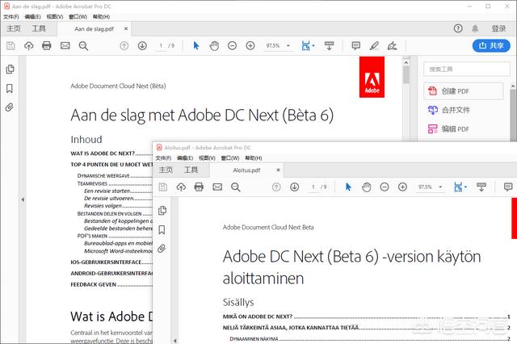Show page thumbnails panel in Aan de slag window
The height and width of the screenshot is (344, 517).
[x=10, y=69]
